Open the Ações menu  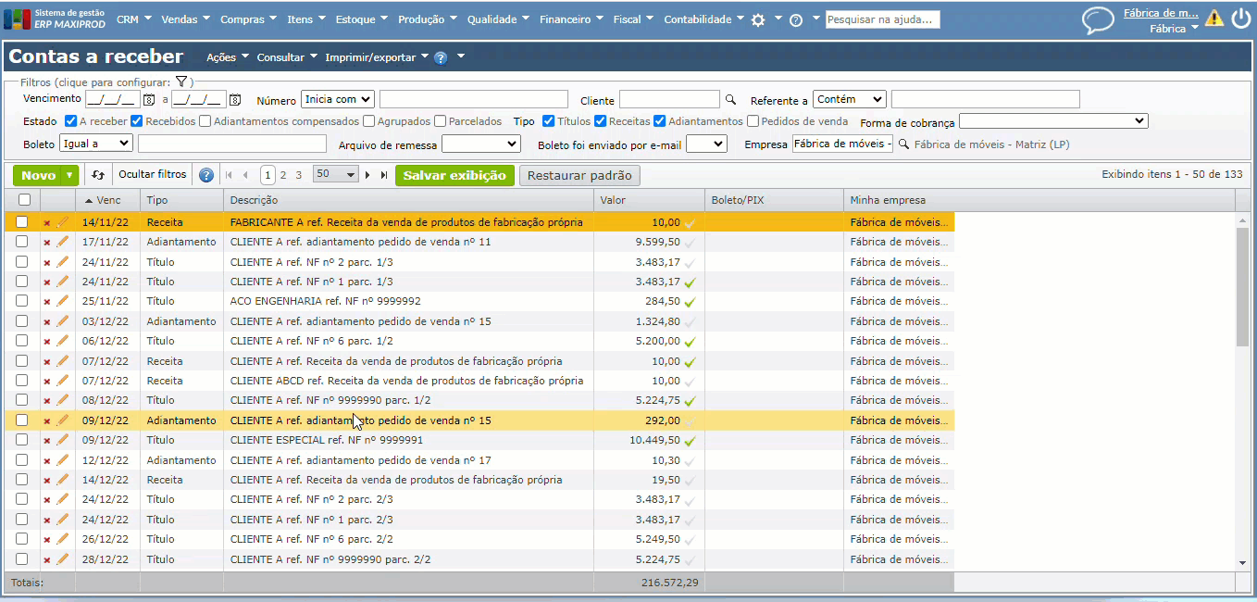click(x=228, y=57)
